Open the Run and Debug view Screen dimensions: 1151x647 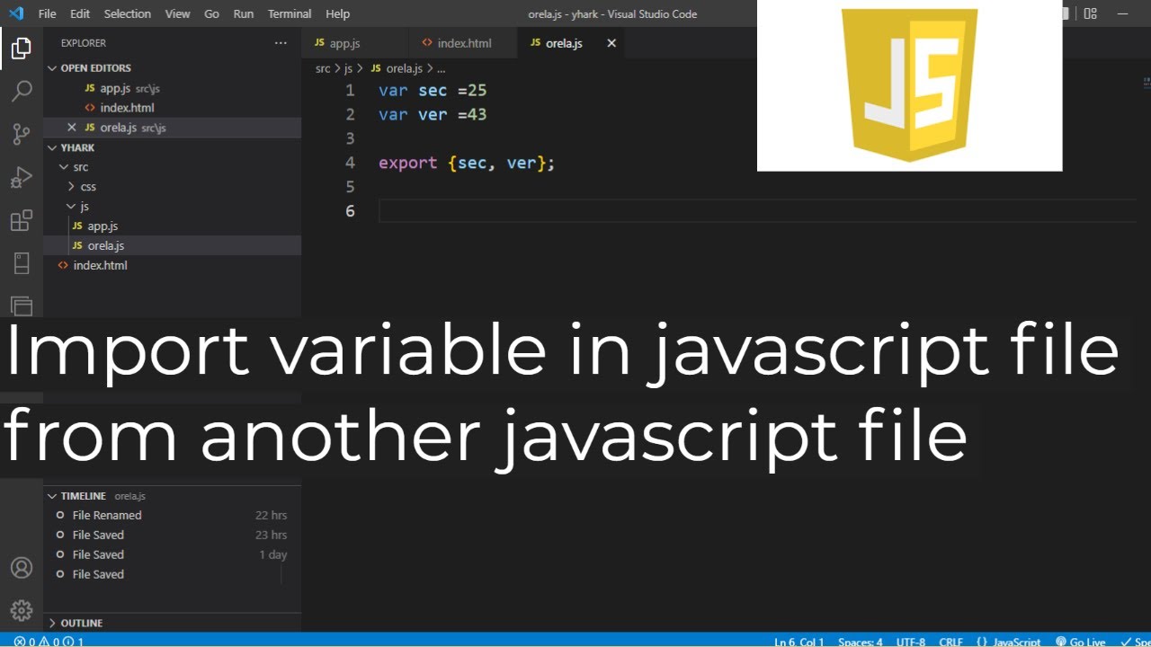[x=22, y=177]
